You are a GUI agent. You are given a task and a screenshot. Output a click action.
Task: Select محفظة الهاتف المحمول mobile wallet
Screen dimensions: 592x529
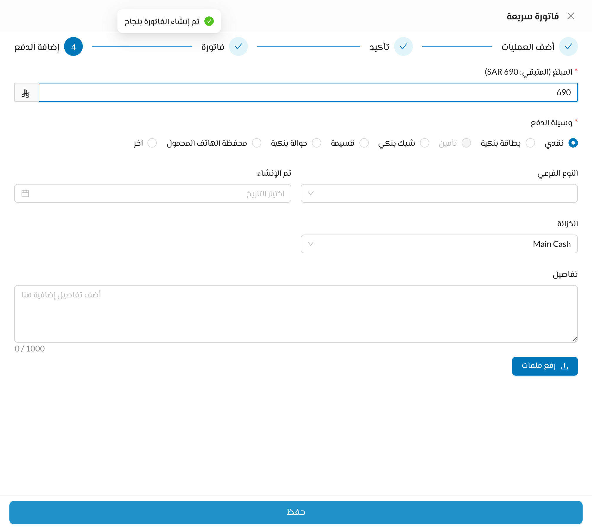256,143
